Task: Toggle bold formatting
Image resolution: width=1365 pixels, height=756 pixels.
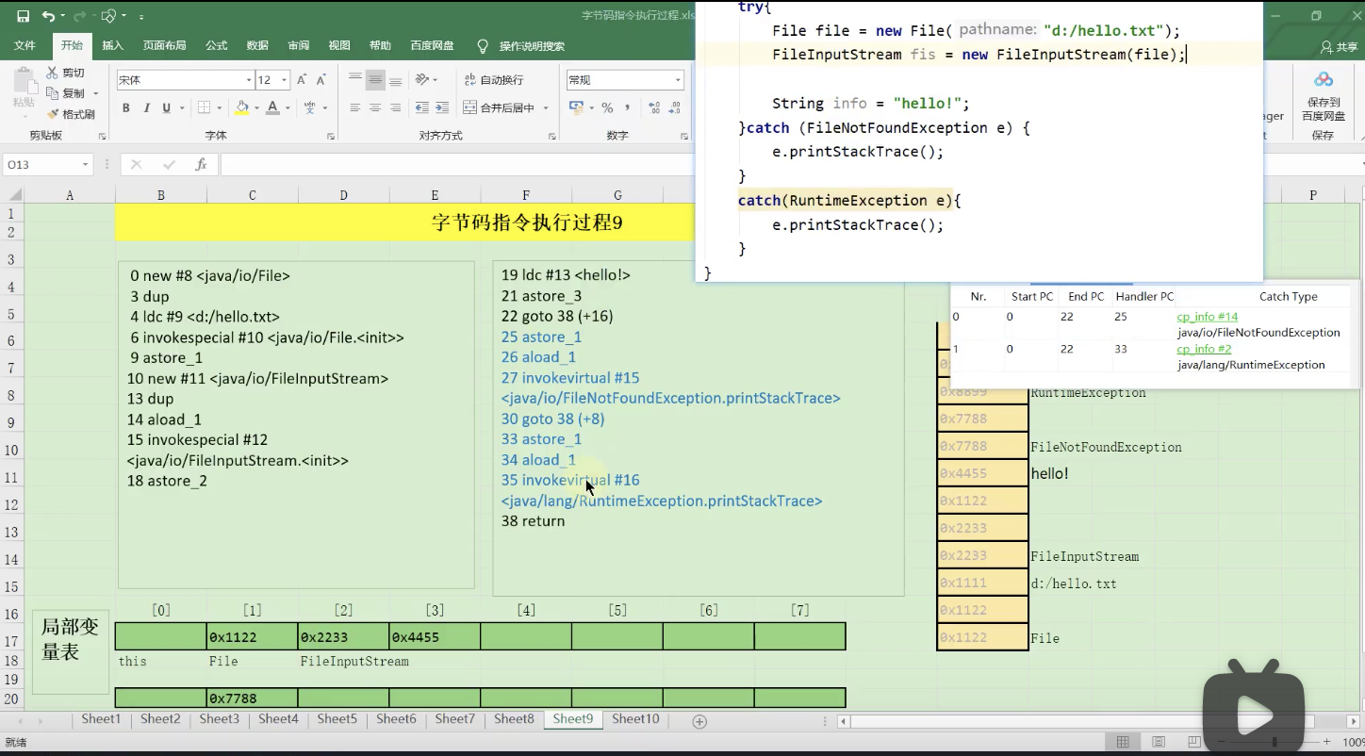Action: click(x=126, y=108)
